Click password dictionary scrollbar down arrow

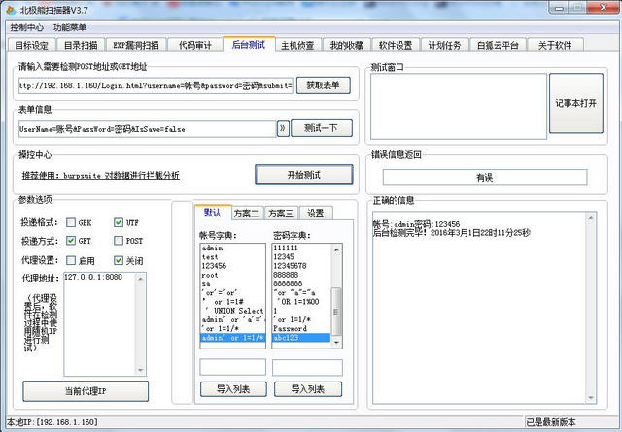[x=336, y=342]
